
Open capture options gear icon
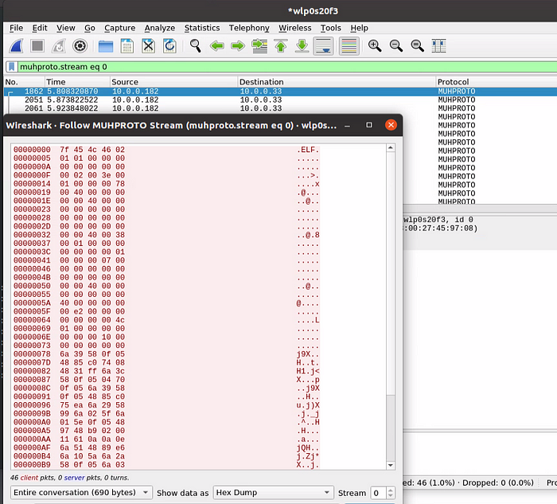coord(80,46)
